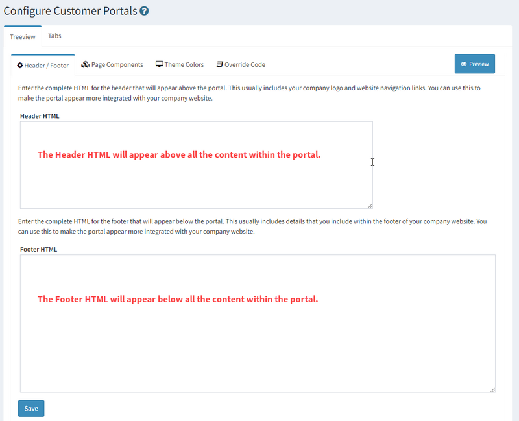519x421 pixels.
Task: Switch to the Override Code tab
Action: [245, 65]
